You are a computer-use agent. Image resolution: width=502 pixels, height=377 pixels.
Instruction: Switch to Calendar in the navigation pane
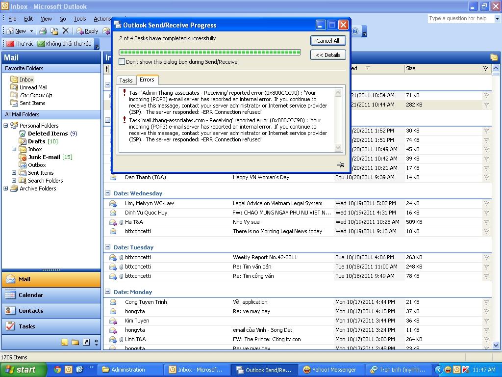pyautogui.click(x=51, y=295)
